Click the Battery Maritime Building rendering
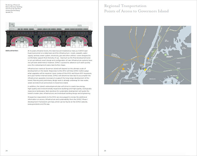197x156 pixels. click(48, 34)
